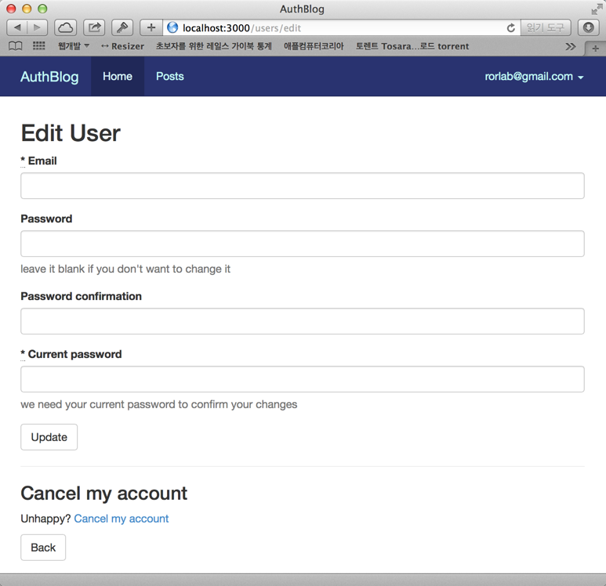The height and width of the screenshot is (586, 606).
Task: Expand the 웹개발 bookmarks folder
Action: point(73,46)
